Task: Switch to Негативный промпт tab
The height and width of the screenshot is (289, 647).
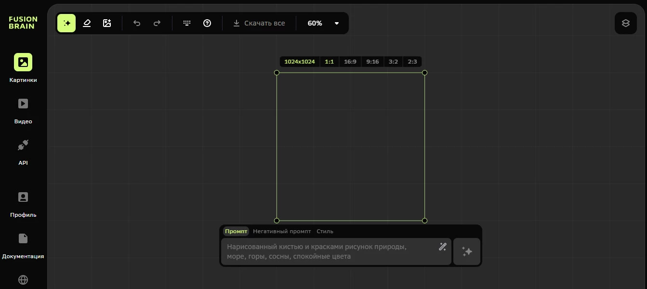Action: [x=282, y=231]
